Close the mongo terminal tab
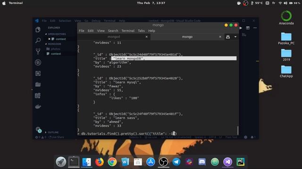Viewport: 302px width, 169px height. pyautogui.click(x=220, y=37)
